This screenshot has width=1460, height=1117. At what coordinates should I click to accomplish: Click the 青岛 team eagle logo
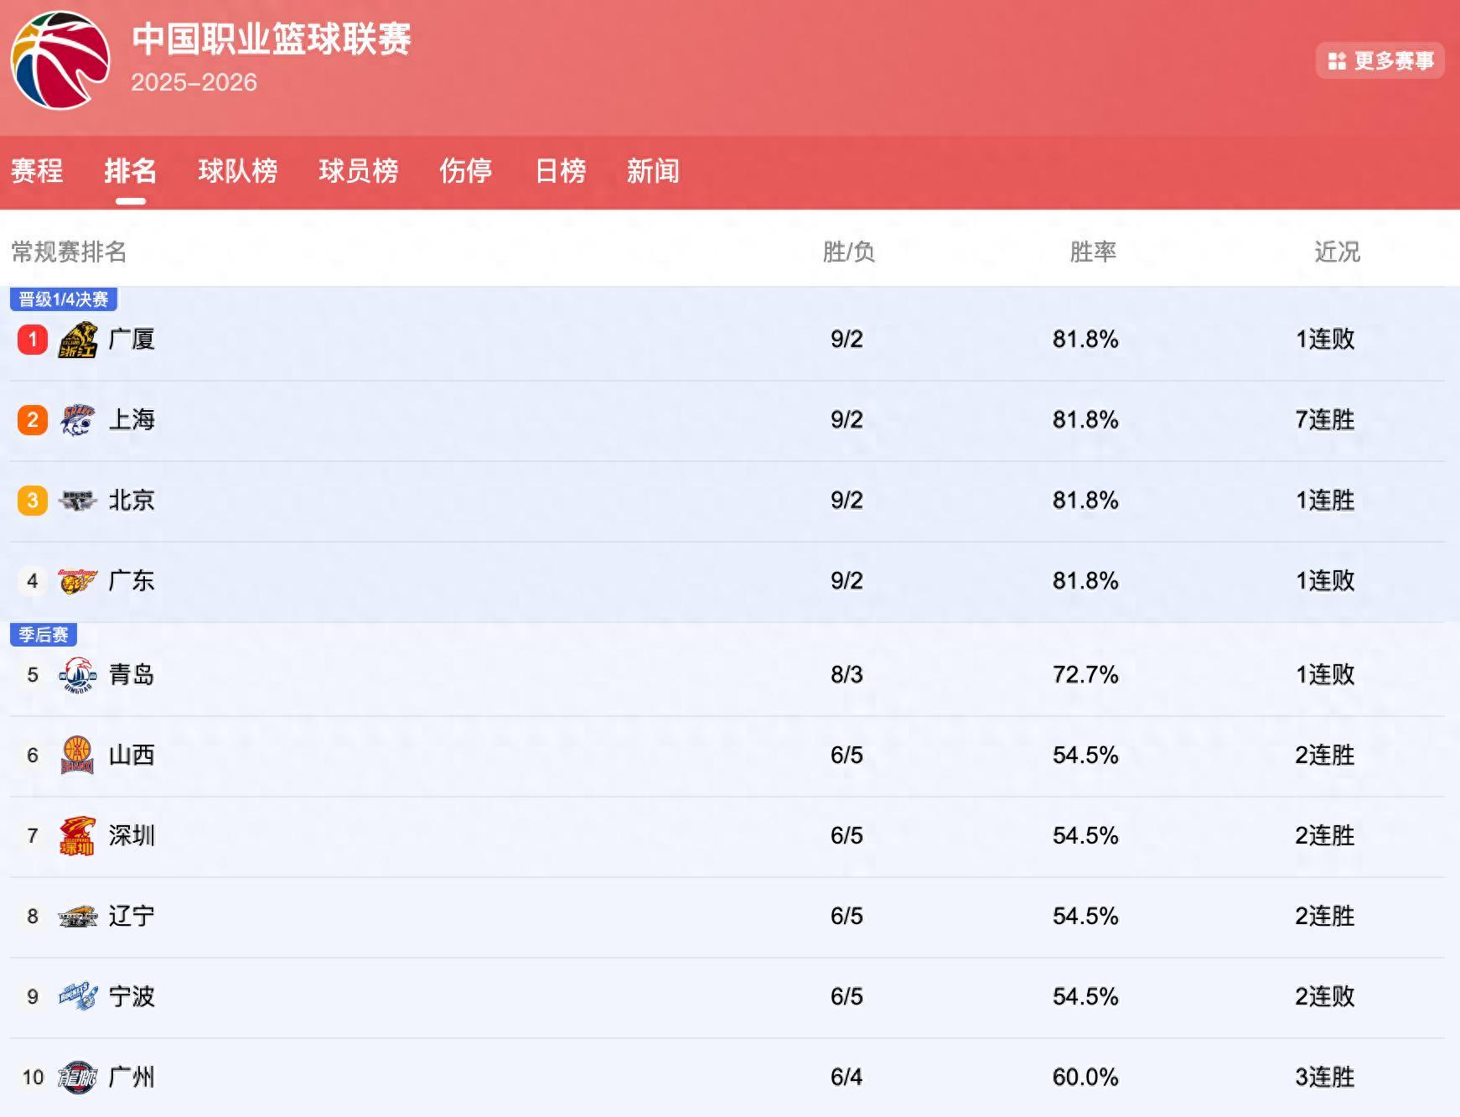(x=78, y=675)
